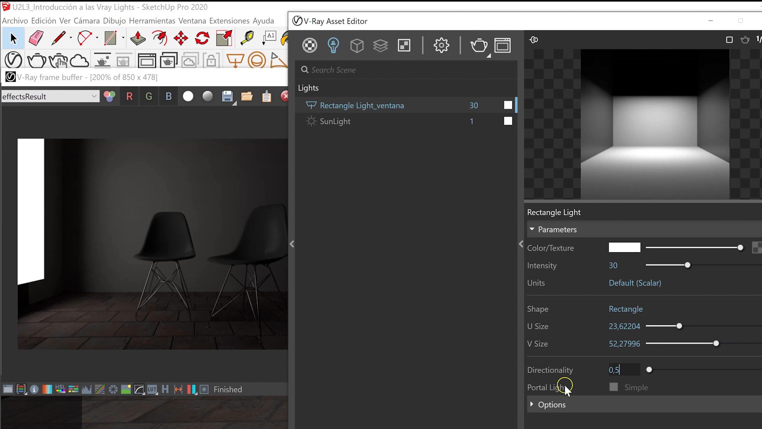
Task: Select the SketchUp Eraser tool
Action: [36, 38]
